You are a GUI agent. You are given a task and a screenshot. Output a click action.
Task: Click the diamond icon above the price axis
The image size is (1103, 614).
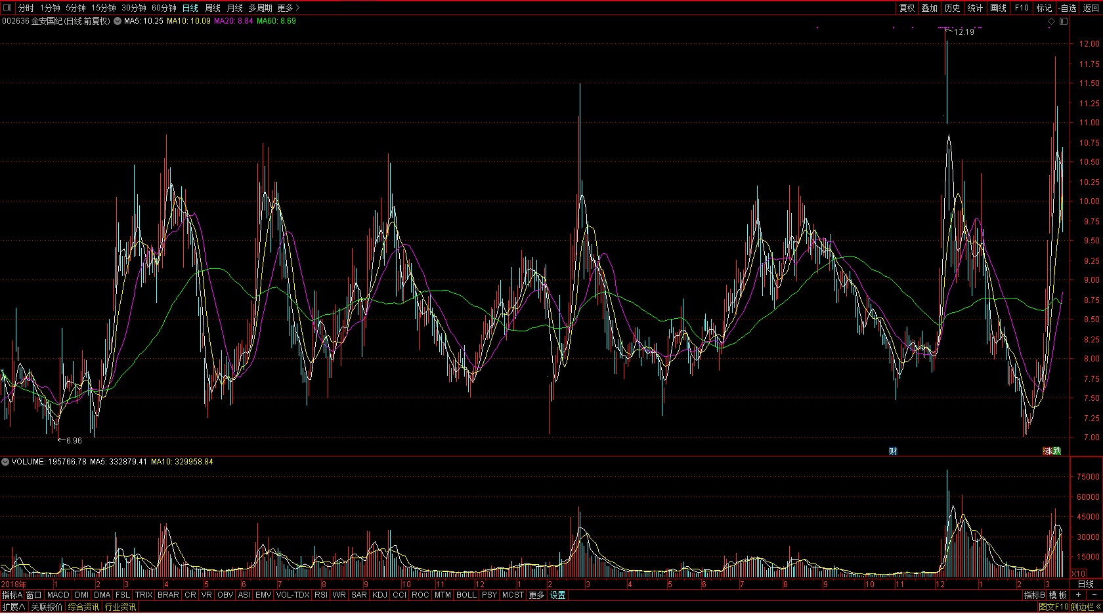click(x=1051, y=22)
